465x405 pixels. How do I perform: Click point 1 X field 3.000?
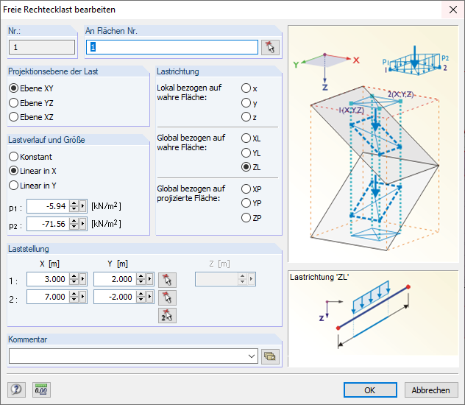[49, 279]
